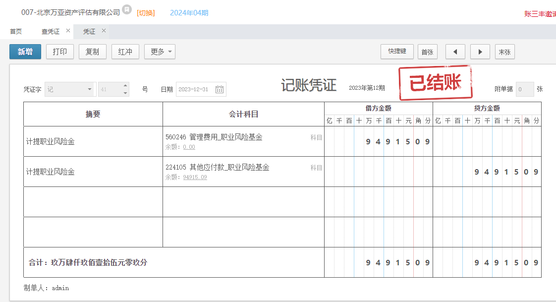This screenshot has height=302, width=556.
Task: Open the 科目 link in the 管理费用 row
Action: (316, 137)
